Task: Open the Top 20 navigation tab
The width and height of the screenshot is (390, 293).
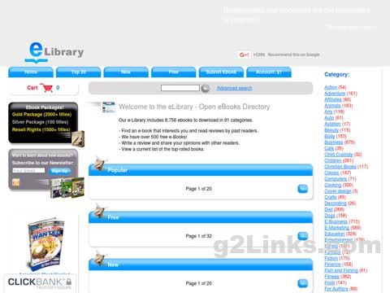Action: pyautogui.click(x=79, y=72)
